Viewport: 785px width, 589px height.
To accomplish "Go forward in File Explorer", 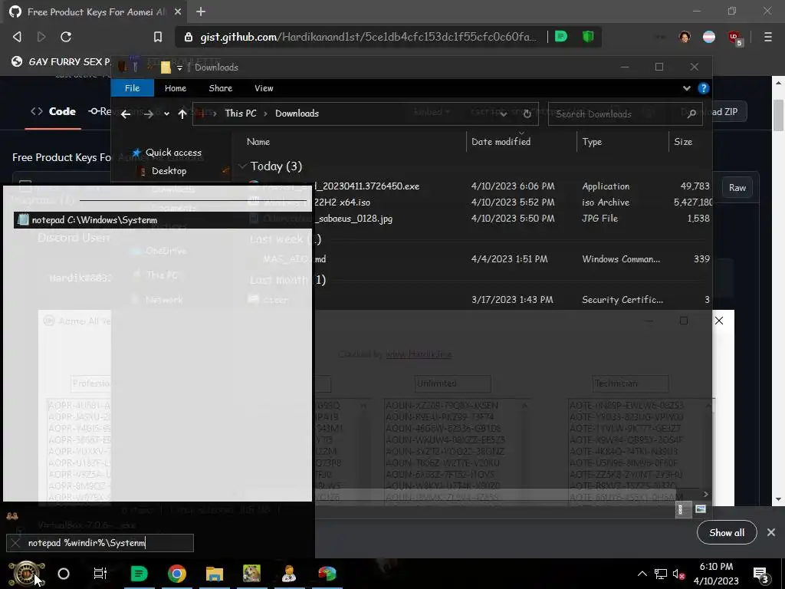I will coord(148,114).
